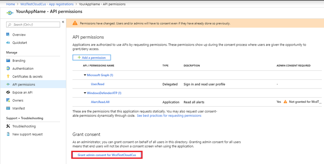Click the New support request icon
This screenshot has height=164, width=324.
point(8,134)
